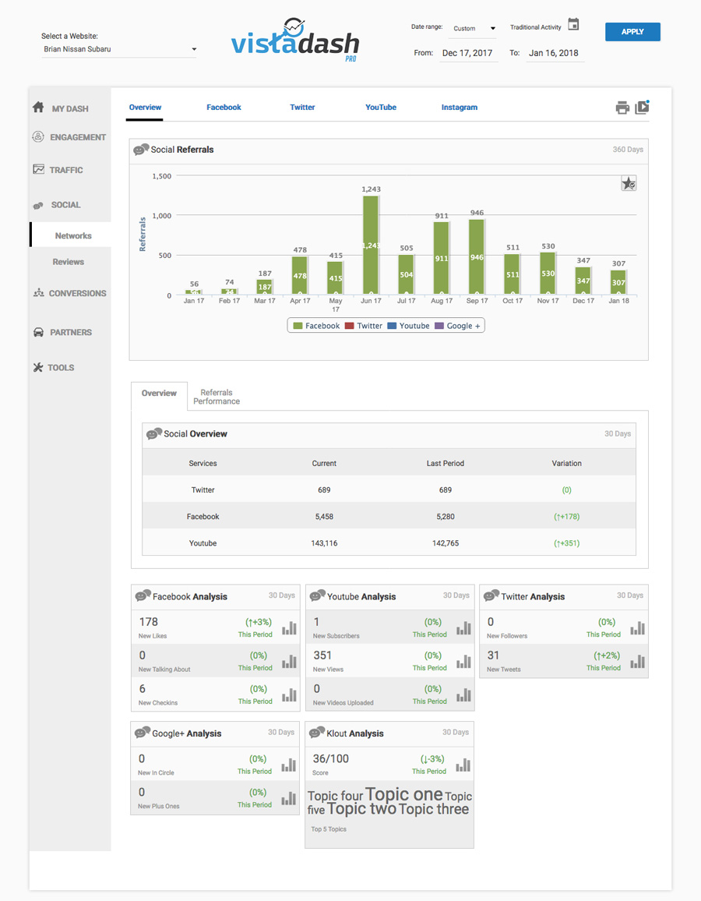Open chart for New Followers metric
Viewport: 701px width, 901px height.
[638, 628]
